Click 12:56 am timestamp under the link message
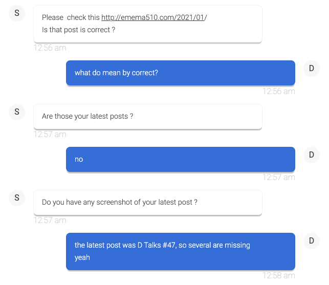329x285 pixels. [x=50, y=48]
